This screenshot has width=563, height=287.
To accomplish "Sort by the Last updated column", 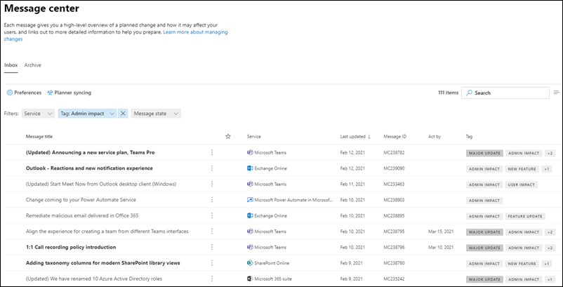I will 355,137.
